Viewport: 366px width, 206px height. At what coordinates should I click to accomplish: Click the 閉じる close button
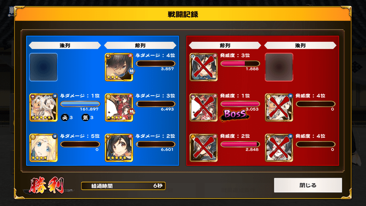[308, 185]
